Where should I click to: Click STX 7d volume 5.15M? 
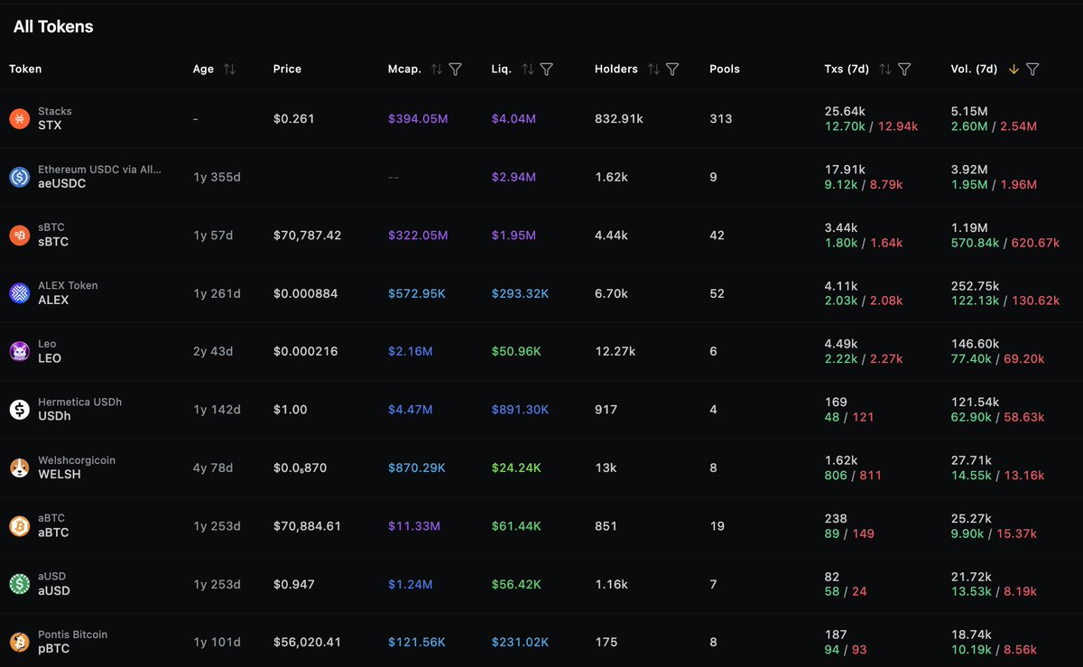[968, 111]
